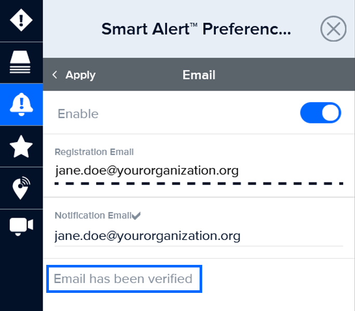Click the Notification Email verified checkmark
This screenshot has height=311, width=355.
click(x=136, y=215)
